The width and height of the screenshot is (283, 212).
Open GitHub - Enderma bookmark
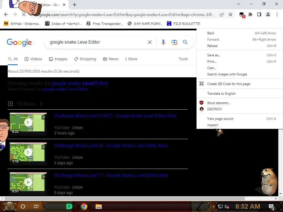click(22, 24)
